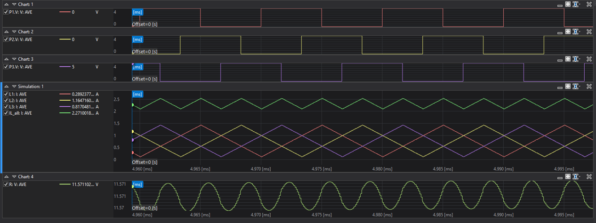
Task: Click the vertical autoscale icon in Chart: 2 header
Action: click(575, 32)
